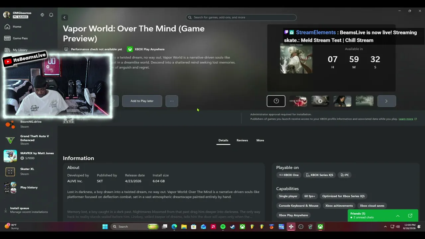The image size is (425, 239).
Task: Open the weather widget showing 90°F Sunny
Action: tap(12, 227)
